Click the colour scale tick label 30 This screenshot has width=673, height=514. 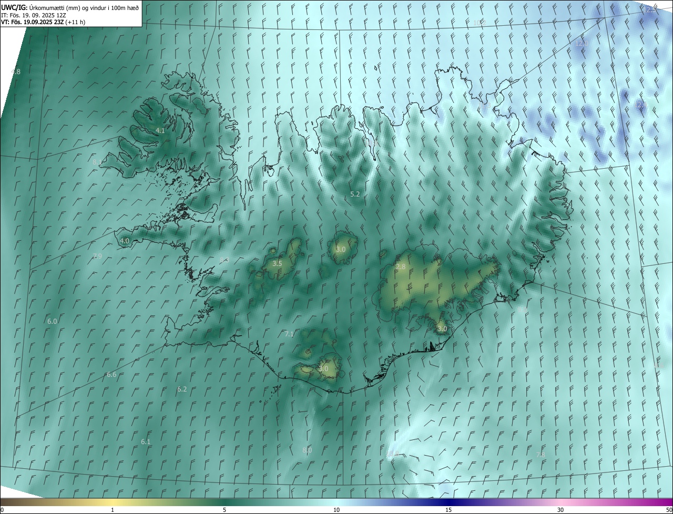[x=560, y=510]
